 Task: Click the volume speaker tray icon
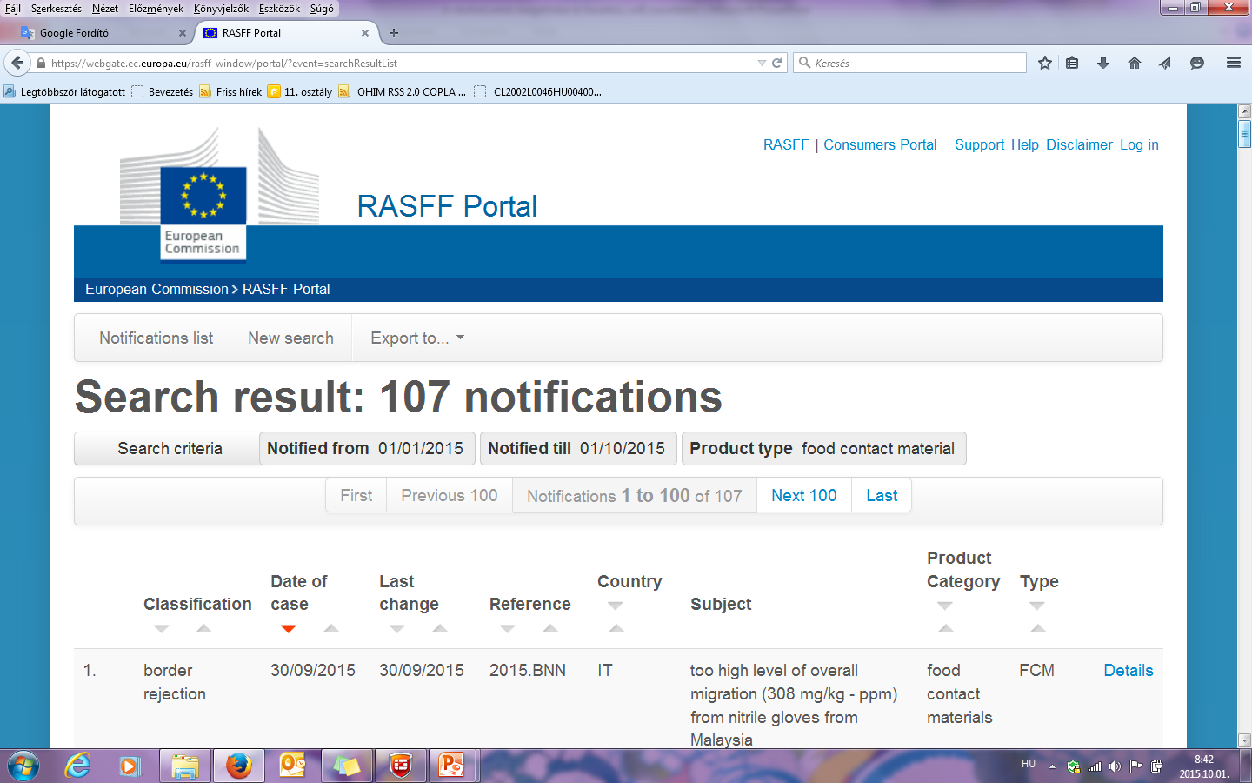1115,766
